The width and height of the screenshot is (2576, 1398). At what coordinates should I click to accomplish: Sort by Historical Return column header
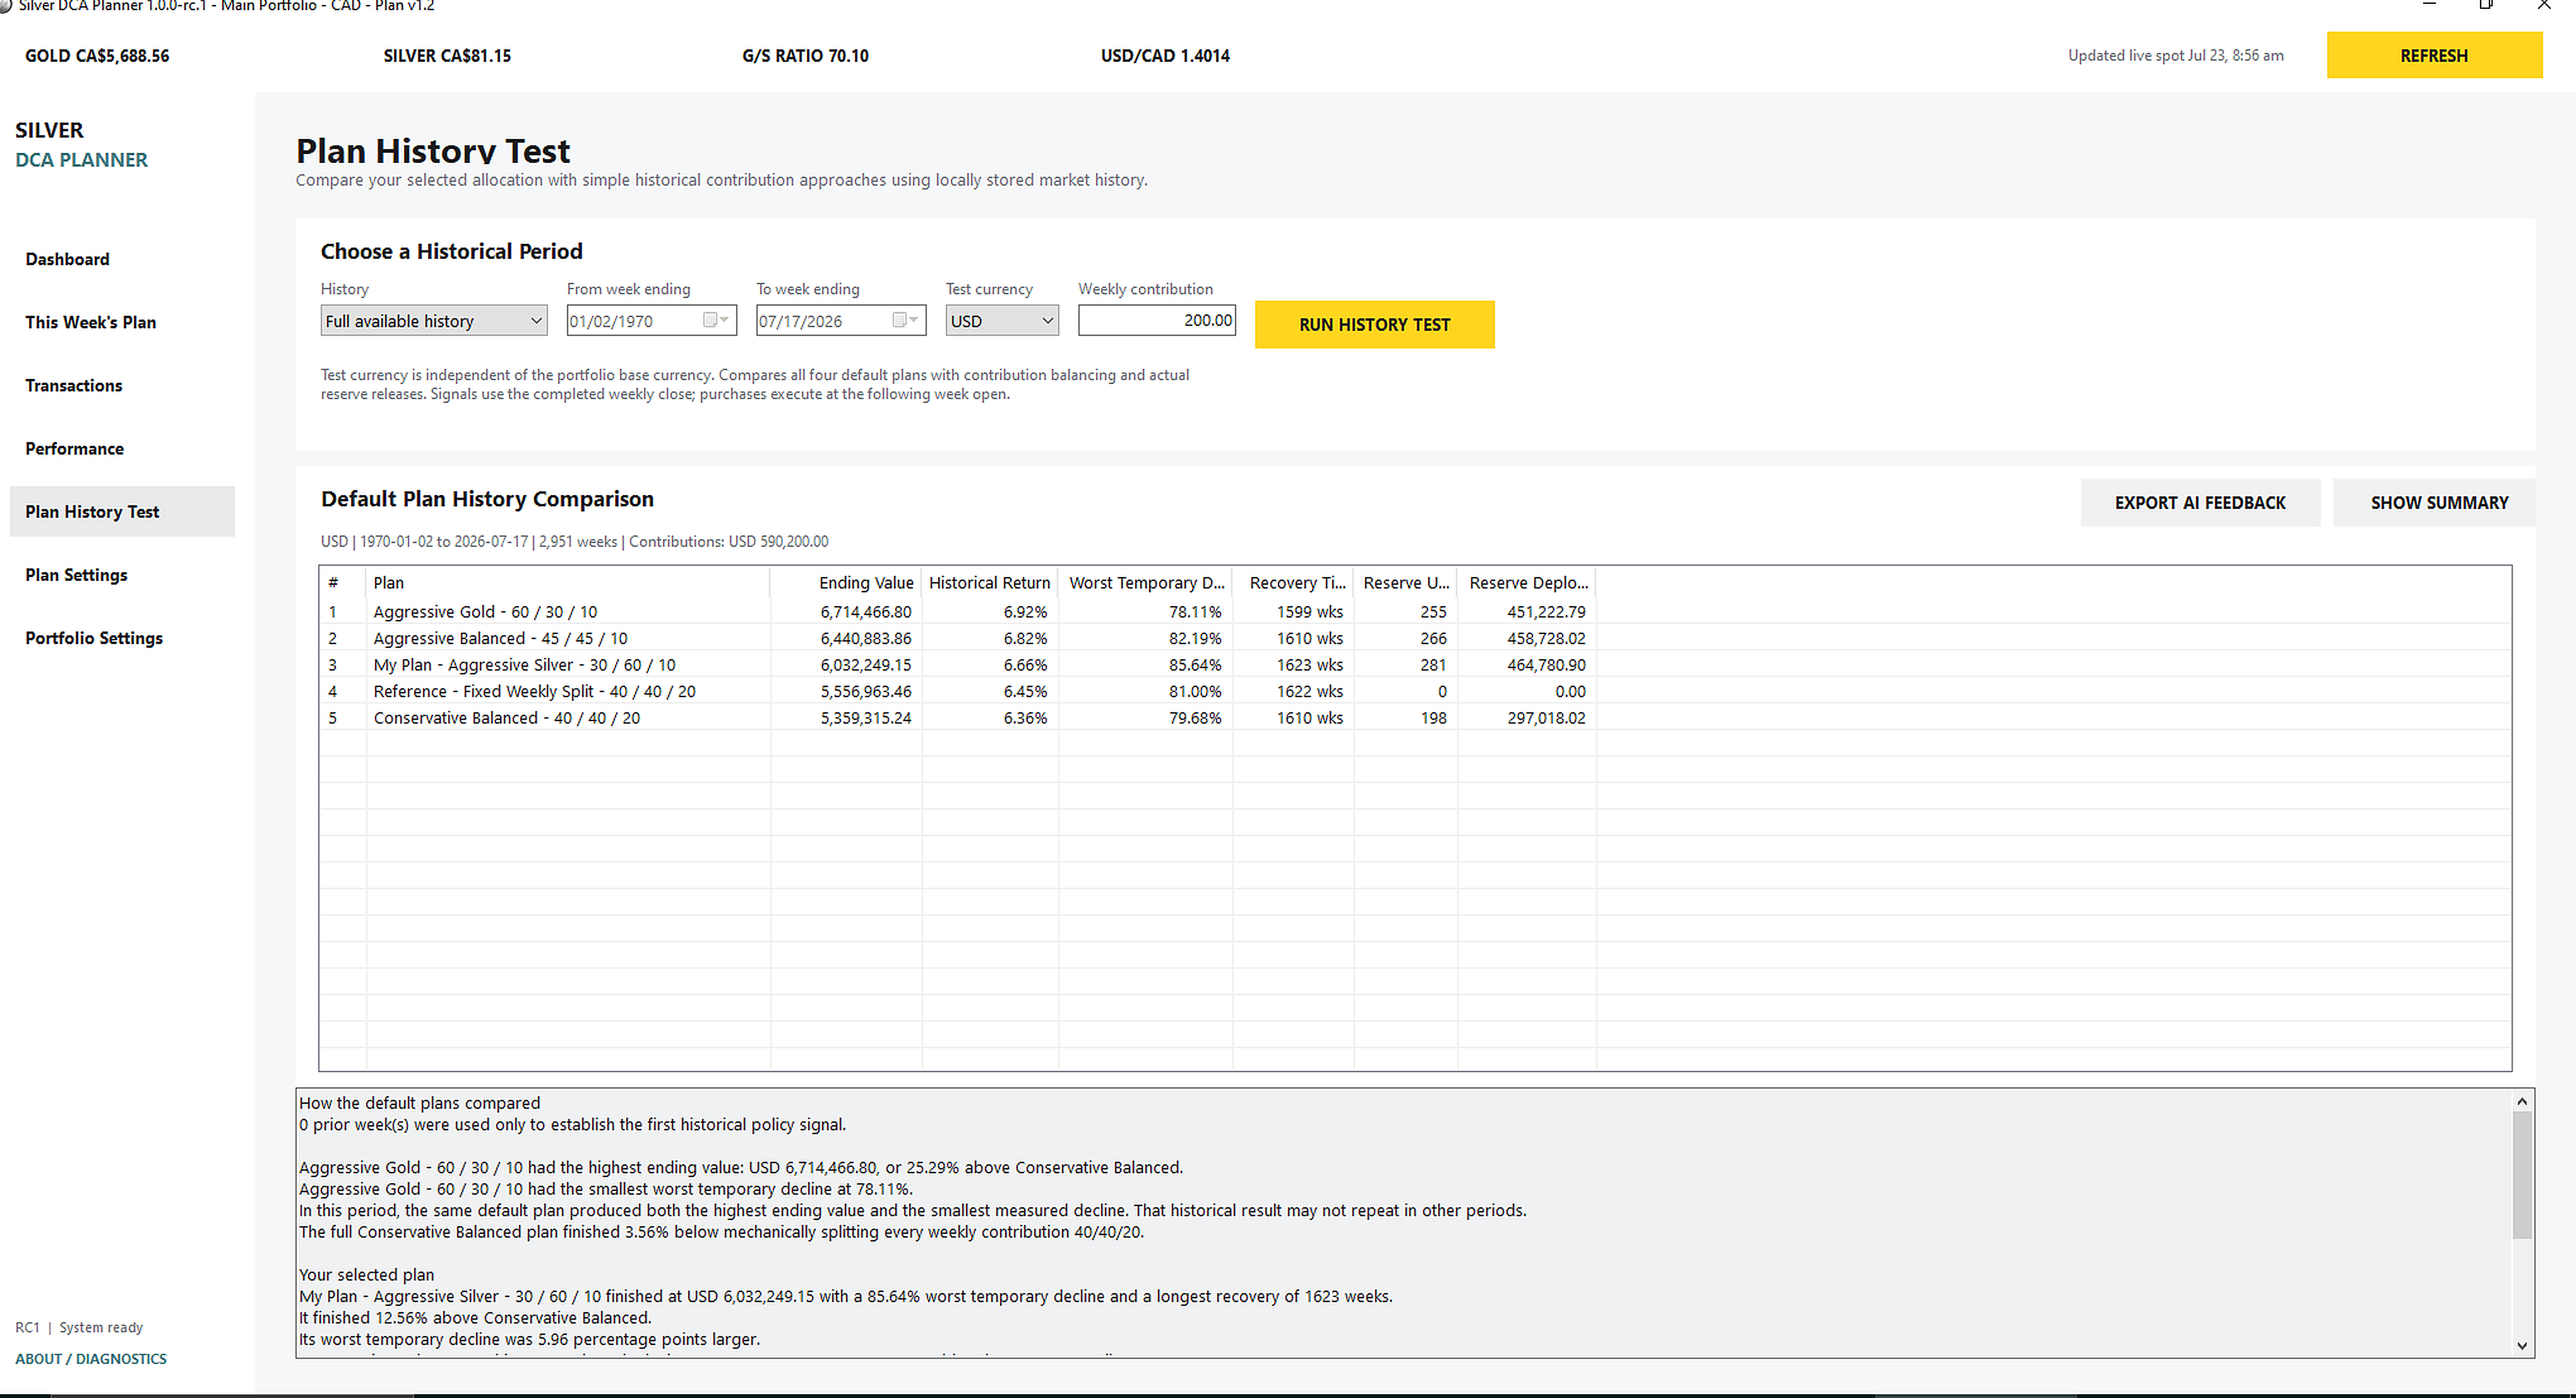click(990, 582)
